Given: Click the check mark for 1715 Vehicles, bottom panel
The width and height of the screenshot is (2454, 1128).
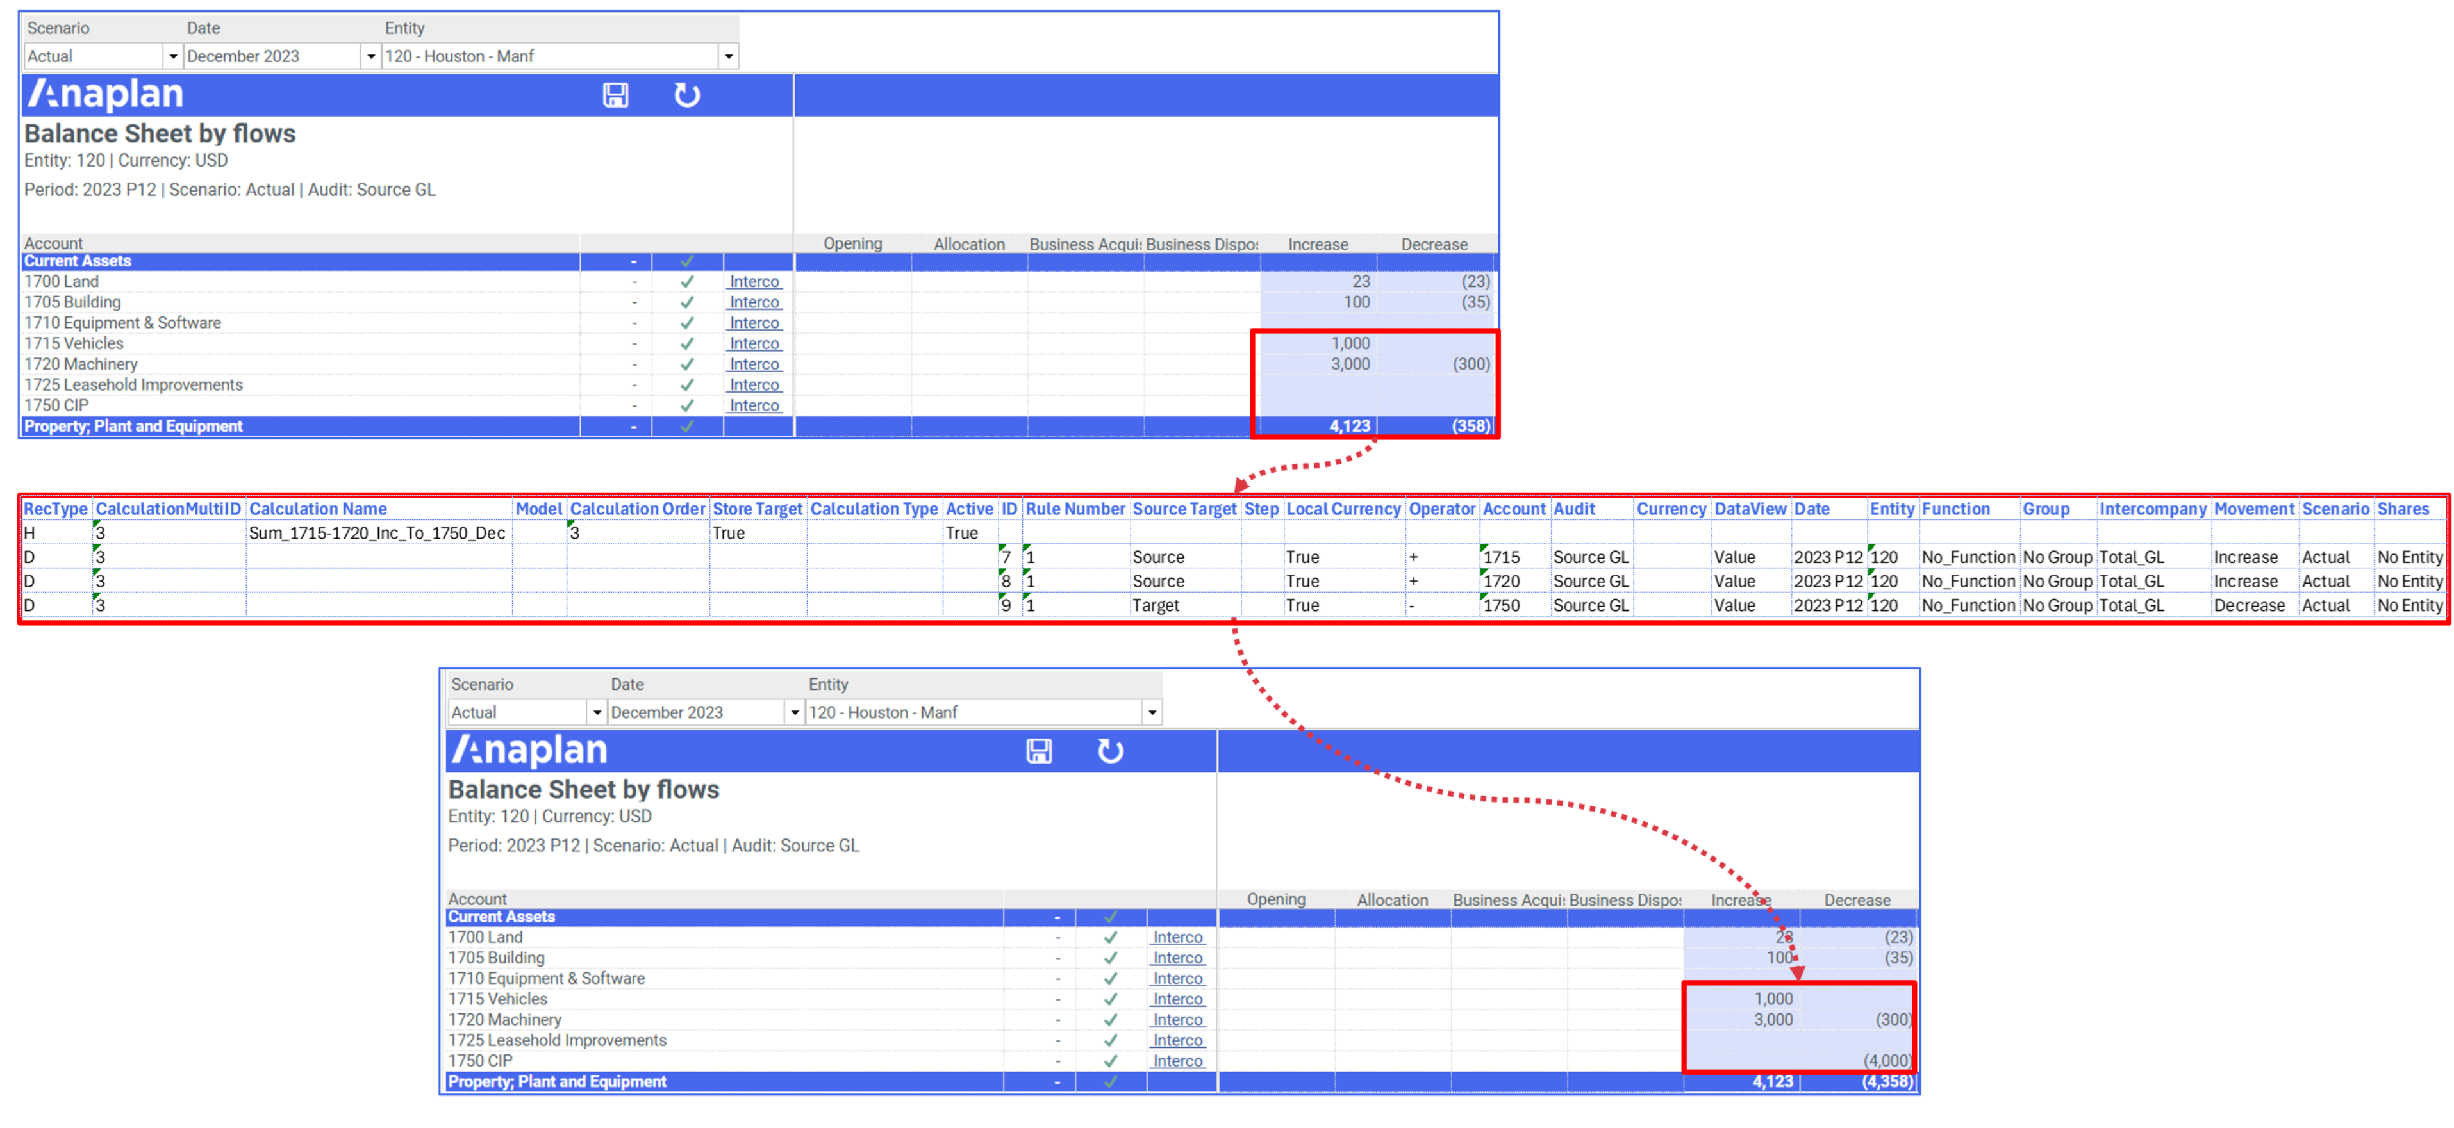Looking at the screenshot, I should pyautogui.click(x=1111, y=999).
